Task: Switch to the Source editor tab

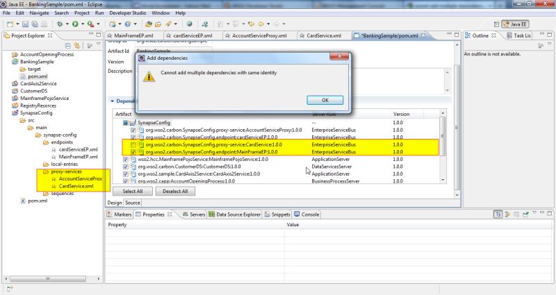Action: [x=133, y=203]
